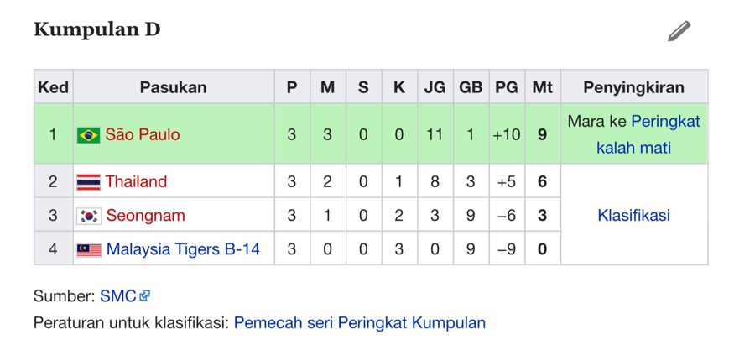Viewport: 755px width, 345px height.
Task: Click the Mt points column header
Action: [x=542, y=87]
